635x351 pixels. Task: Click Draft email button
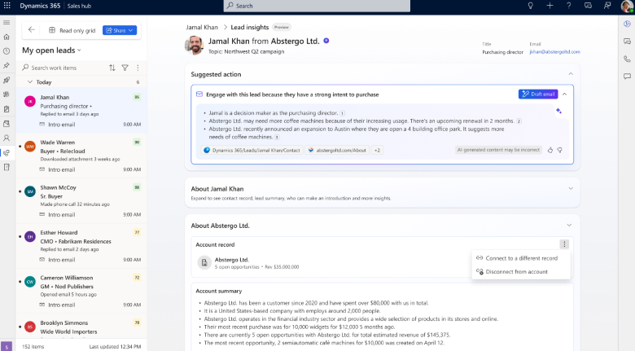pos(538,94)
